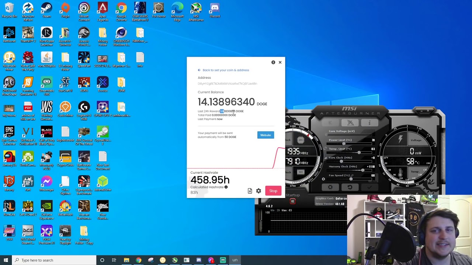This screenshot has height=265, width=472.
Task: Adjust the Power Limit slider in Afterburner
Action: click(x=349, y=143)
